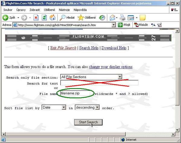
Task: Click the horizontal scrollbar thumb
Action: coord(66,134)
